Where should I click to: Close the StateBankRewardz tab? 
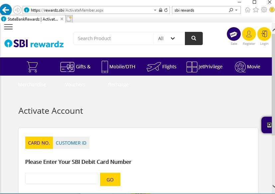coord(62,19)
